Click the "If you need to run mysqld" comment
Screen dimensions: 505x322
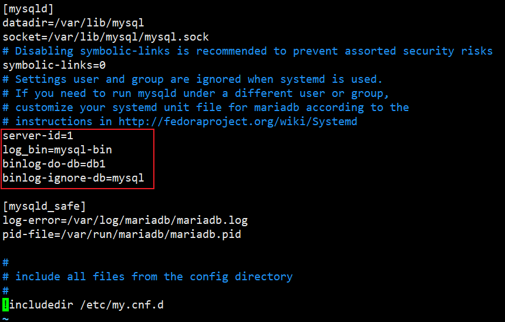point(196,93)
